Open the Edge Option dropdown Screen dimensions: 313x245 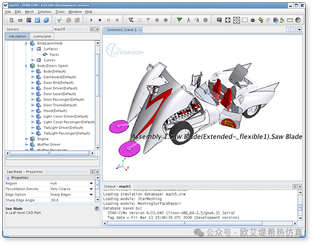coord(91,195)
